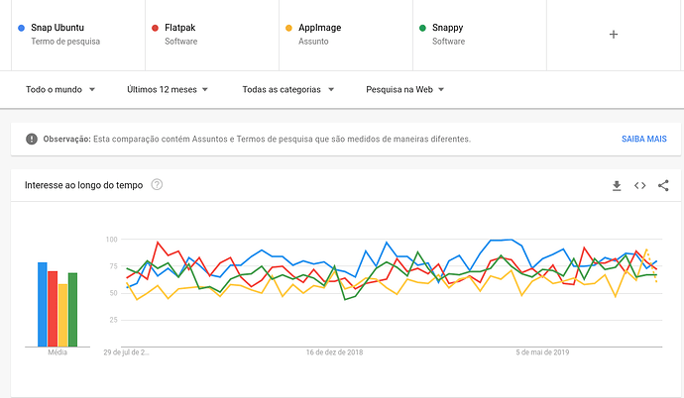
Task: Click the green average bar
Action: pyautogui.click(x=72, y=309)
